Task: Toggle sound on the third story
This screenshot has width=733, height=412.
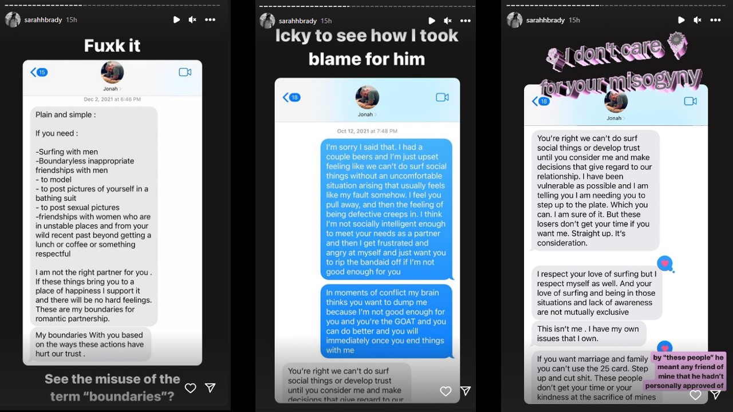Action: 697,19
